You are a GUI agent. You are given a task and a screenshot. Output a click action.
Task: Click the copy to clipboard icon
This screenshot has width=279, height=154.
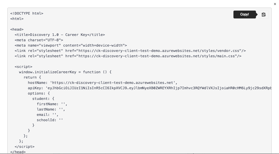coord(264,15)
